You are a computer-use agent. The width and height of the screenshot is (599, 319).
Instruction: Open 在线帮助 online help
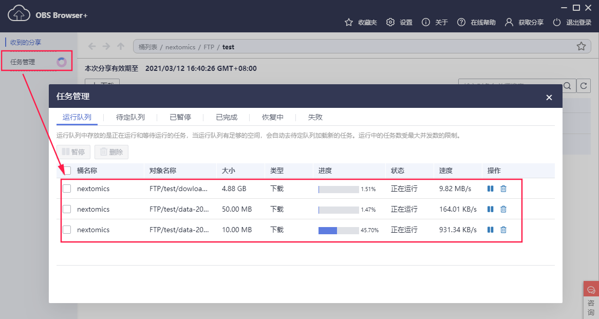tap(461, 22)
